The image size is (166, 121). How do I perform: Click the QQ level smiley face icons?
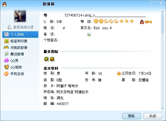98,21
